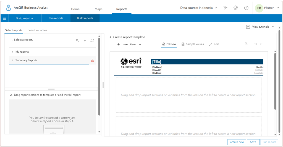This screenshot has width=283, height=147.
Task: Switch to the Sample values view
Action: (x=193, y=44)
